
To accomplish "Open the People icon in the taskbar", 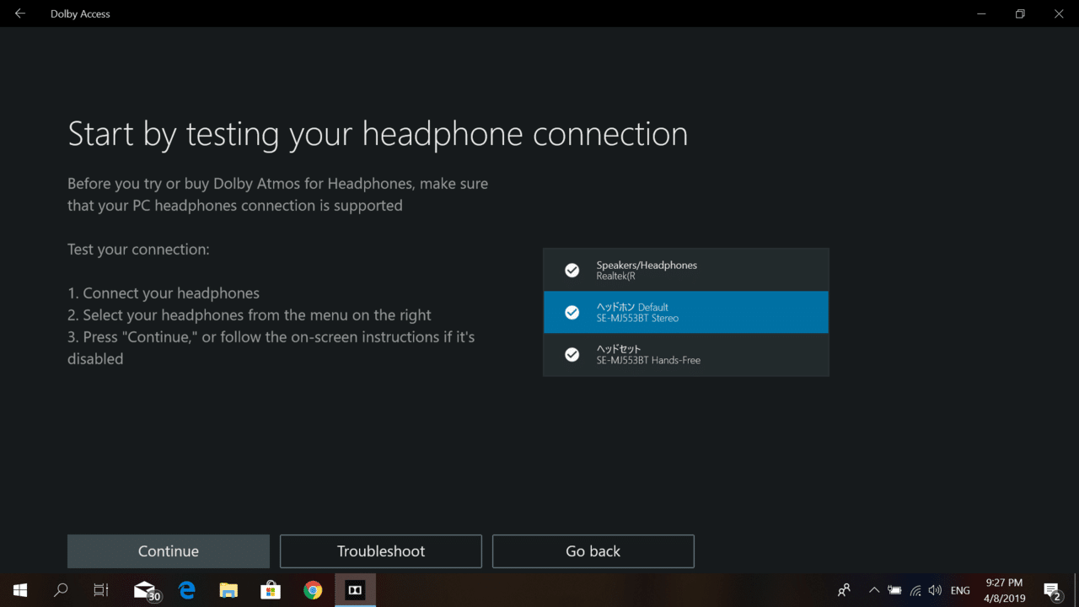I will pos(844,590).
